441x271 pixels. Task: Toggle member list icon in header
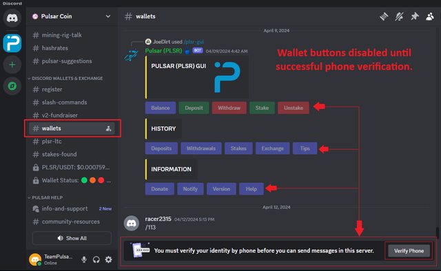coord(430,17)
